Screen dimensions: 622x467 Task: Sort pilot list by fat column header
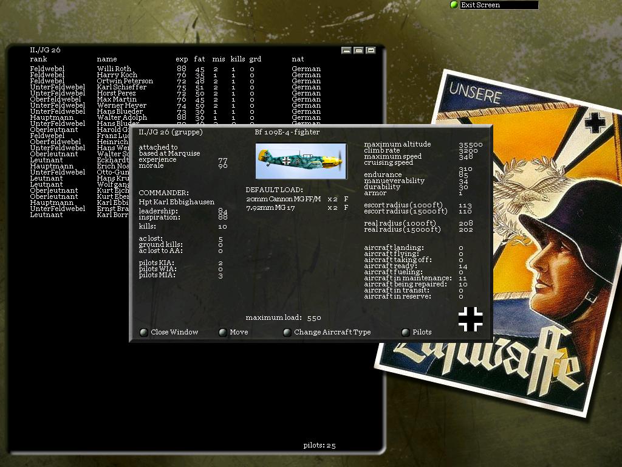pos(199,59)
